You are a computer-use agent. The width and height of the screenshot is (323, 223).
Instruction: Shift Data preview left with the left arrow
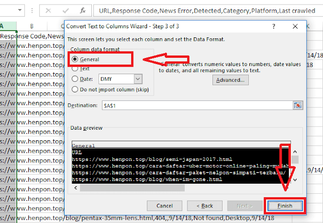click(76, 188)
